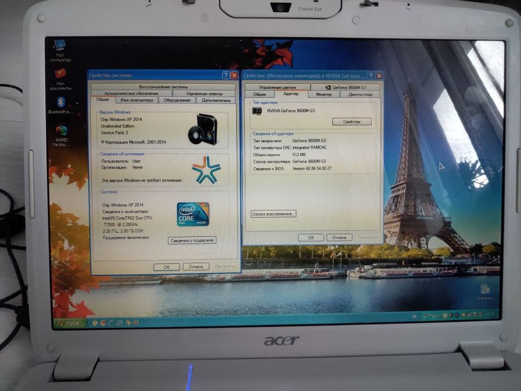Select Общие tab in display properties window

coord(260,94)
